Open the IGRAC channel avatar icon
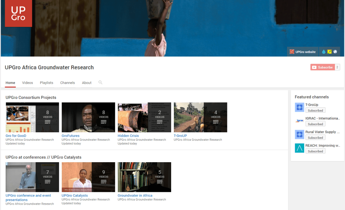345x210 pixels. (x=300, y=121)
